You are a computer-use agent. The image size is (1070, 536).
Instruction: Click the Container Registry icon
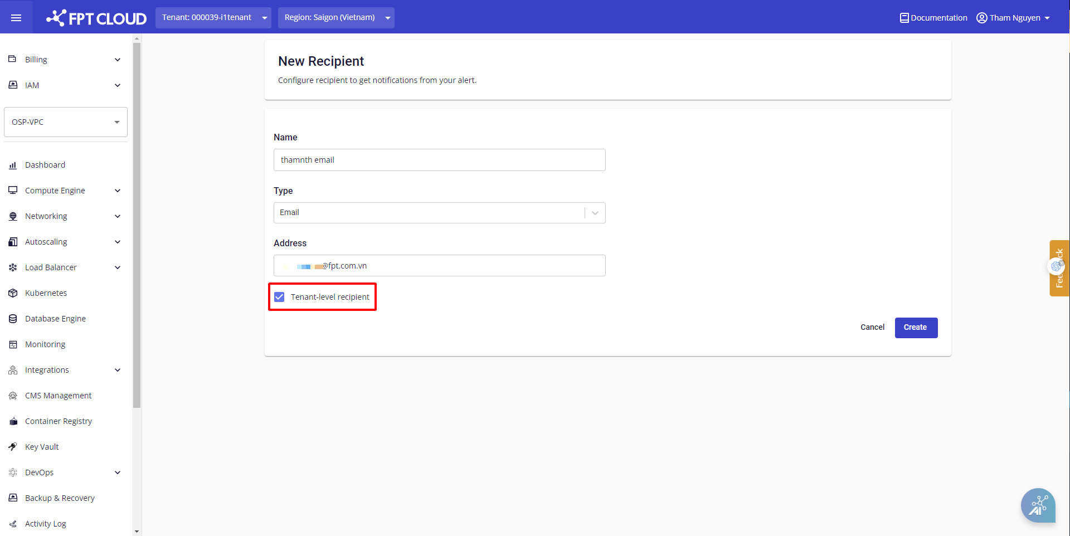(x=13, y=421)
